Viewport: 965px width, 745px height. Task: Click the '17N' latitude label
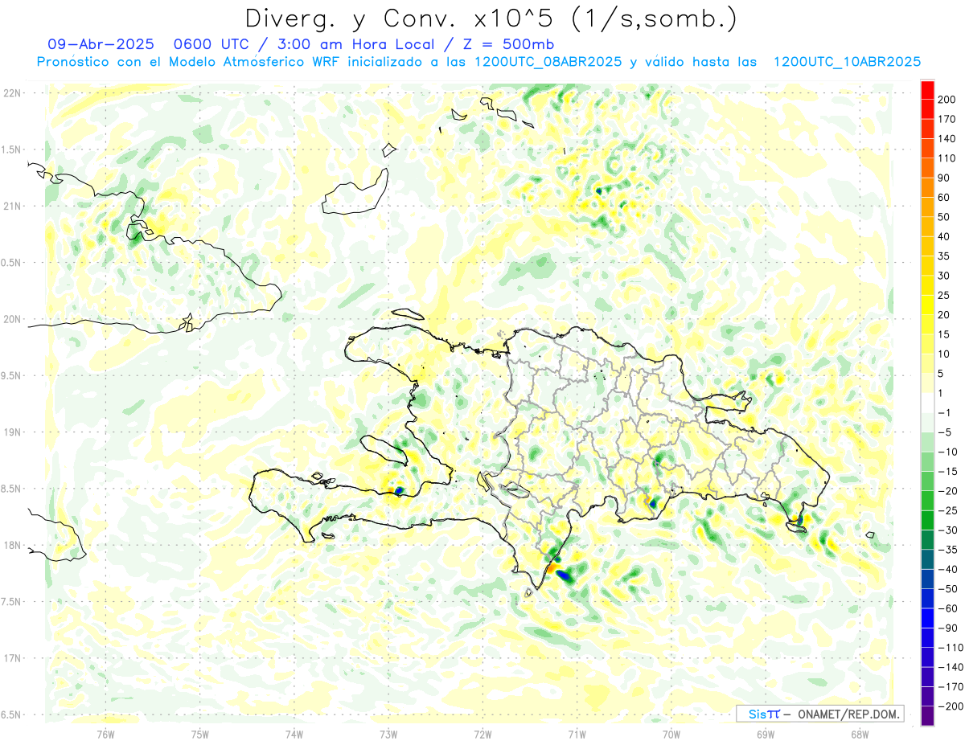point(12,658)
